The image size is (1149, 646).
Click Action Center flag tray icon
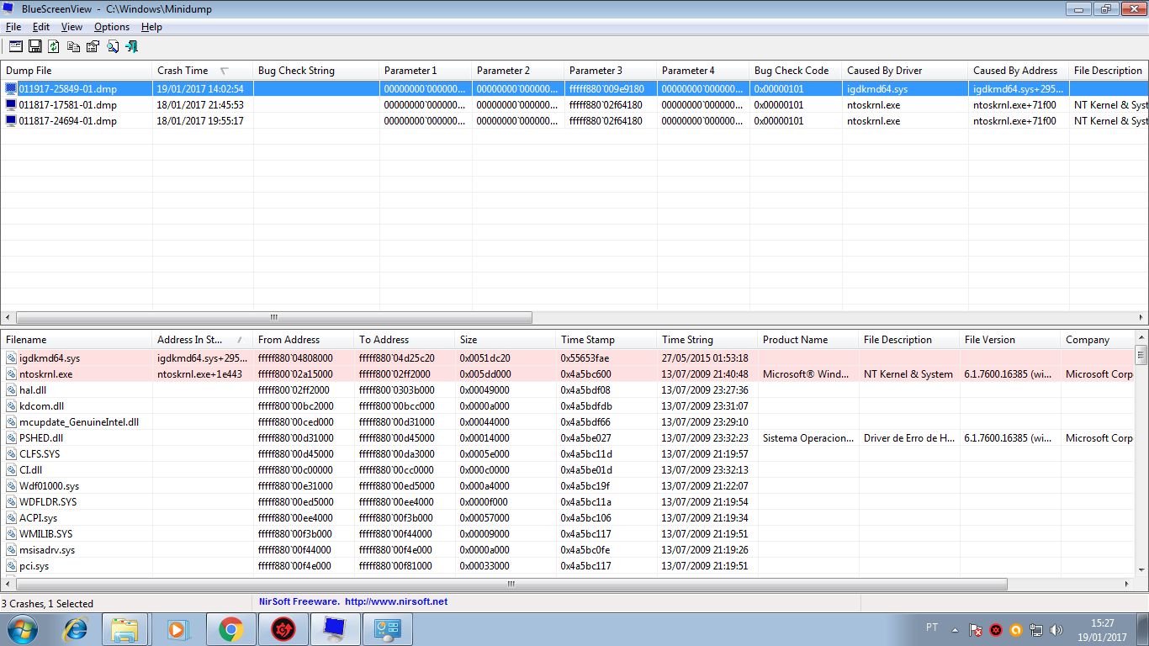(x=976, y=629)
